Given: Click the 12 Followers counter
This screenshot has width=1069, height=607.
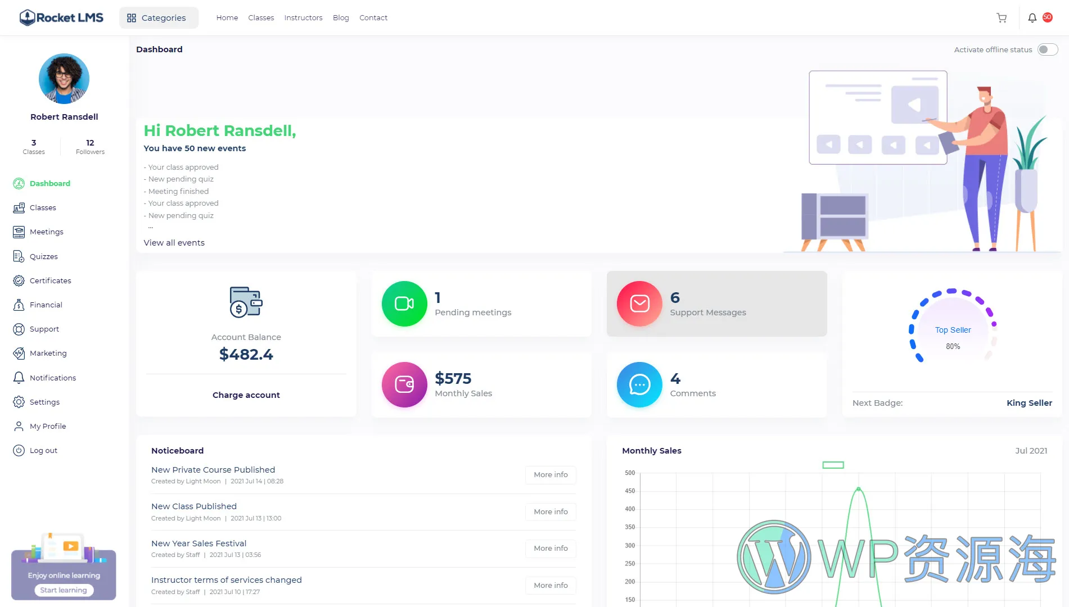Looking at the screenshot, I should pos(90,147).
